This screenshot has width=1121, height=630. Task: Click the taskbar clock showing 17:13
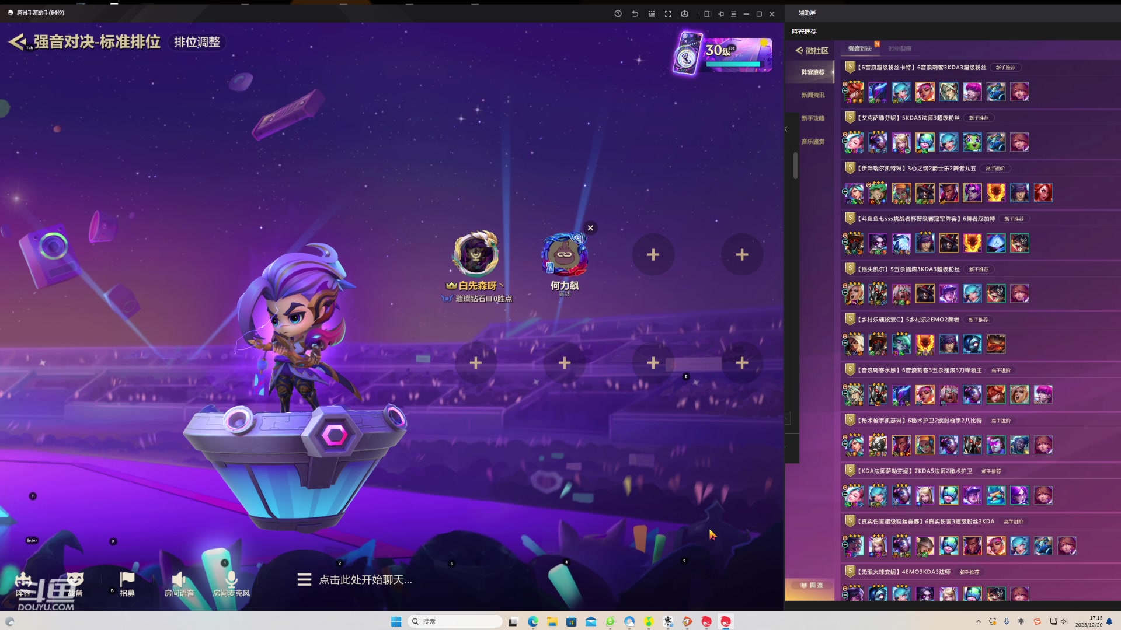[1089, 621]
